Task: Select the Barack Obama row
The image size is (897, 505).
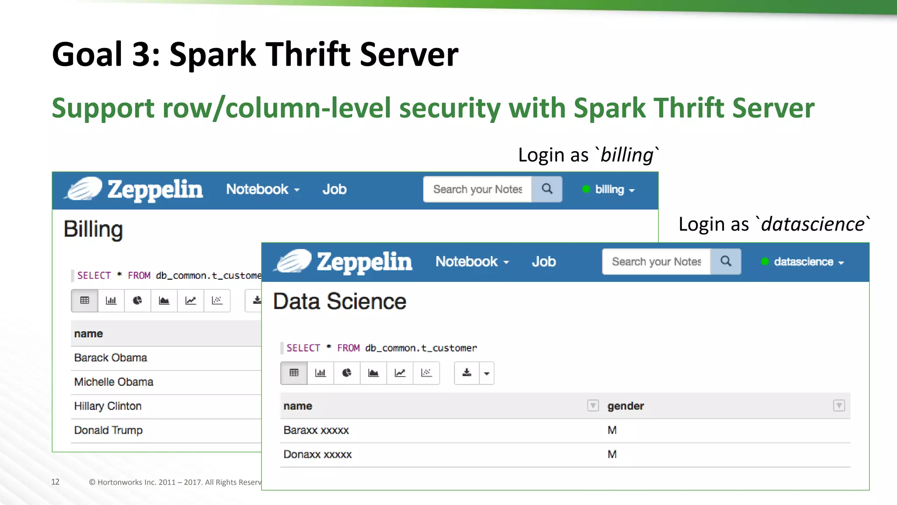Action: (x=166, y=358)
